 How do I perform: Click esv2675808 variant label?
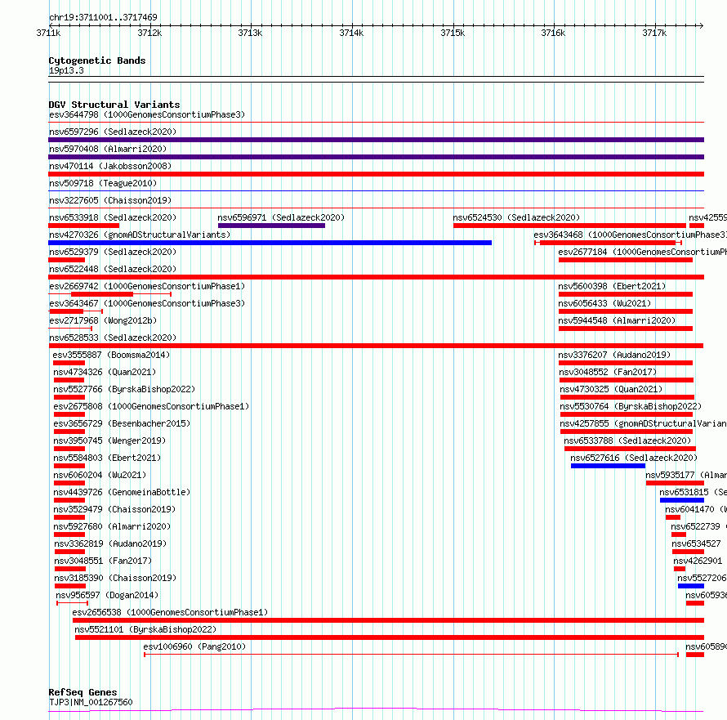click(x=151, y=406)
